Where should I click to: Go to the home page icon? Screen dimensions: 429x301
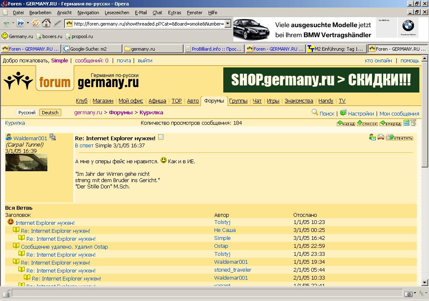(46, 23)
